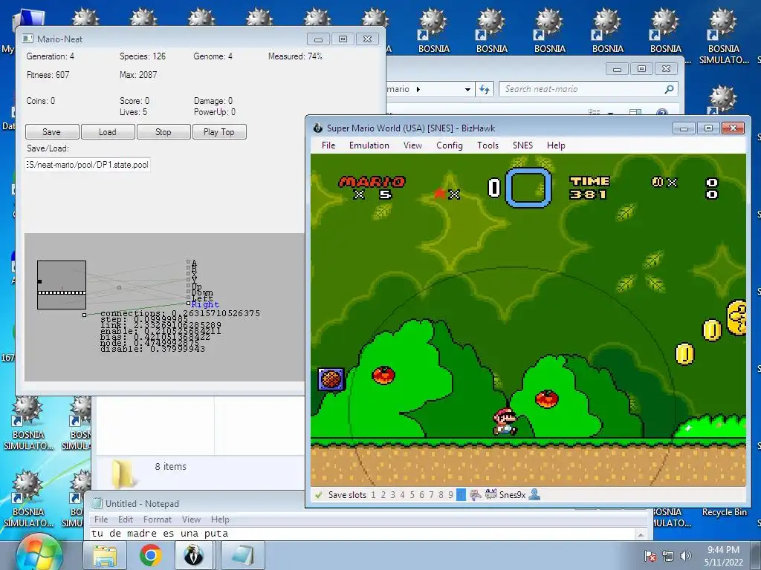The height and width of the screenshot is (570, 761).
Task: Open Windows Explorer from the taskbar
Action: click(x=105, y=555)
